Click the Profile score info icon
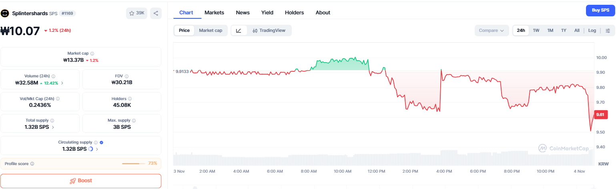616x189 pixels. [x=32, y=163]
